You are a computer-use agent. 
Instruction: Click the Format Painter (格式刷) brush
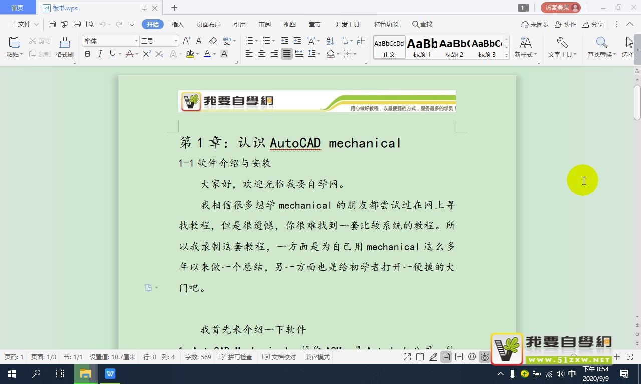[x=64, y=47]
